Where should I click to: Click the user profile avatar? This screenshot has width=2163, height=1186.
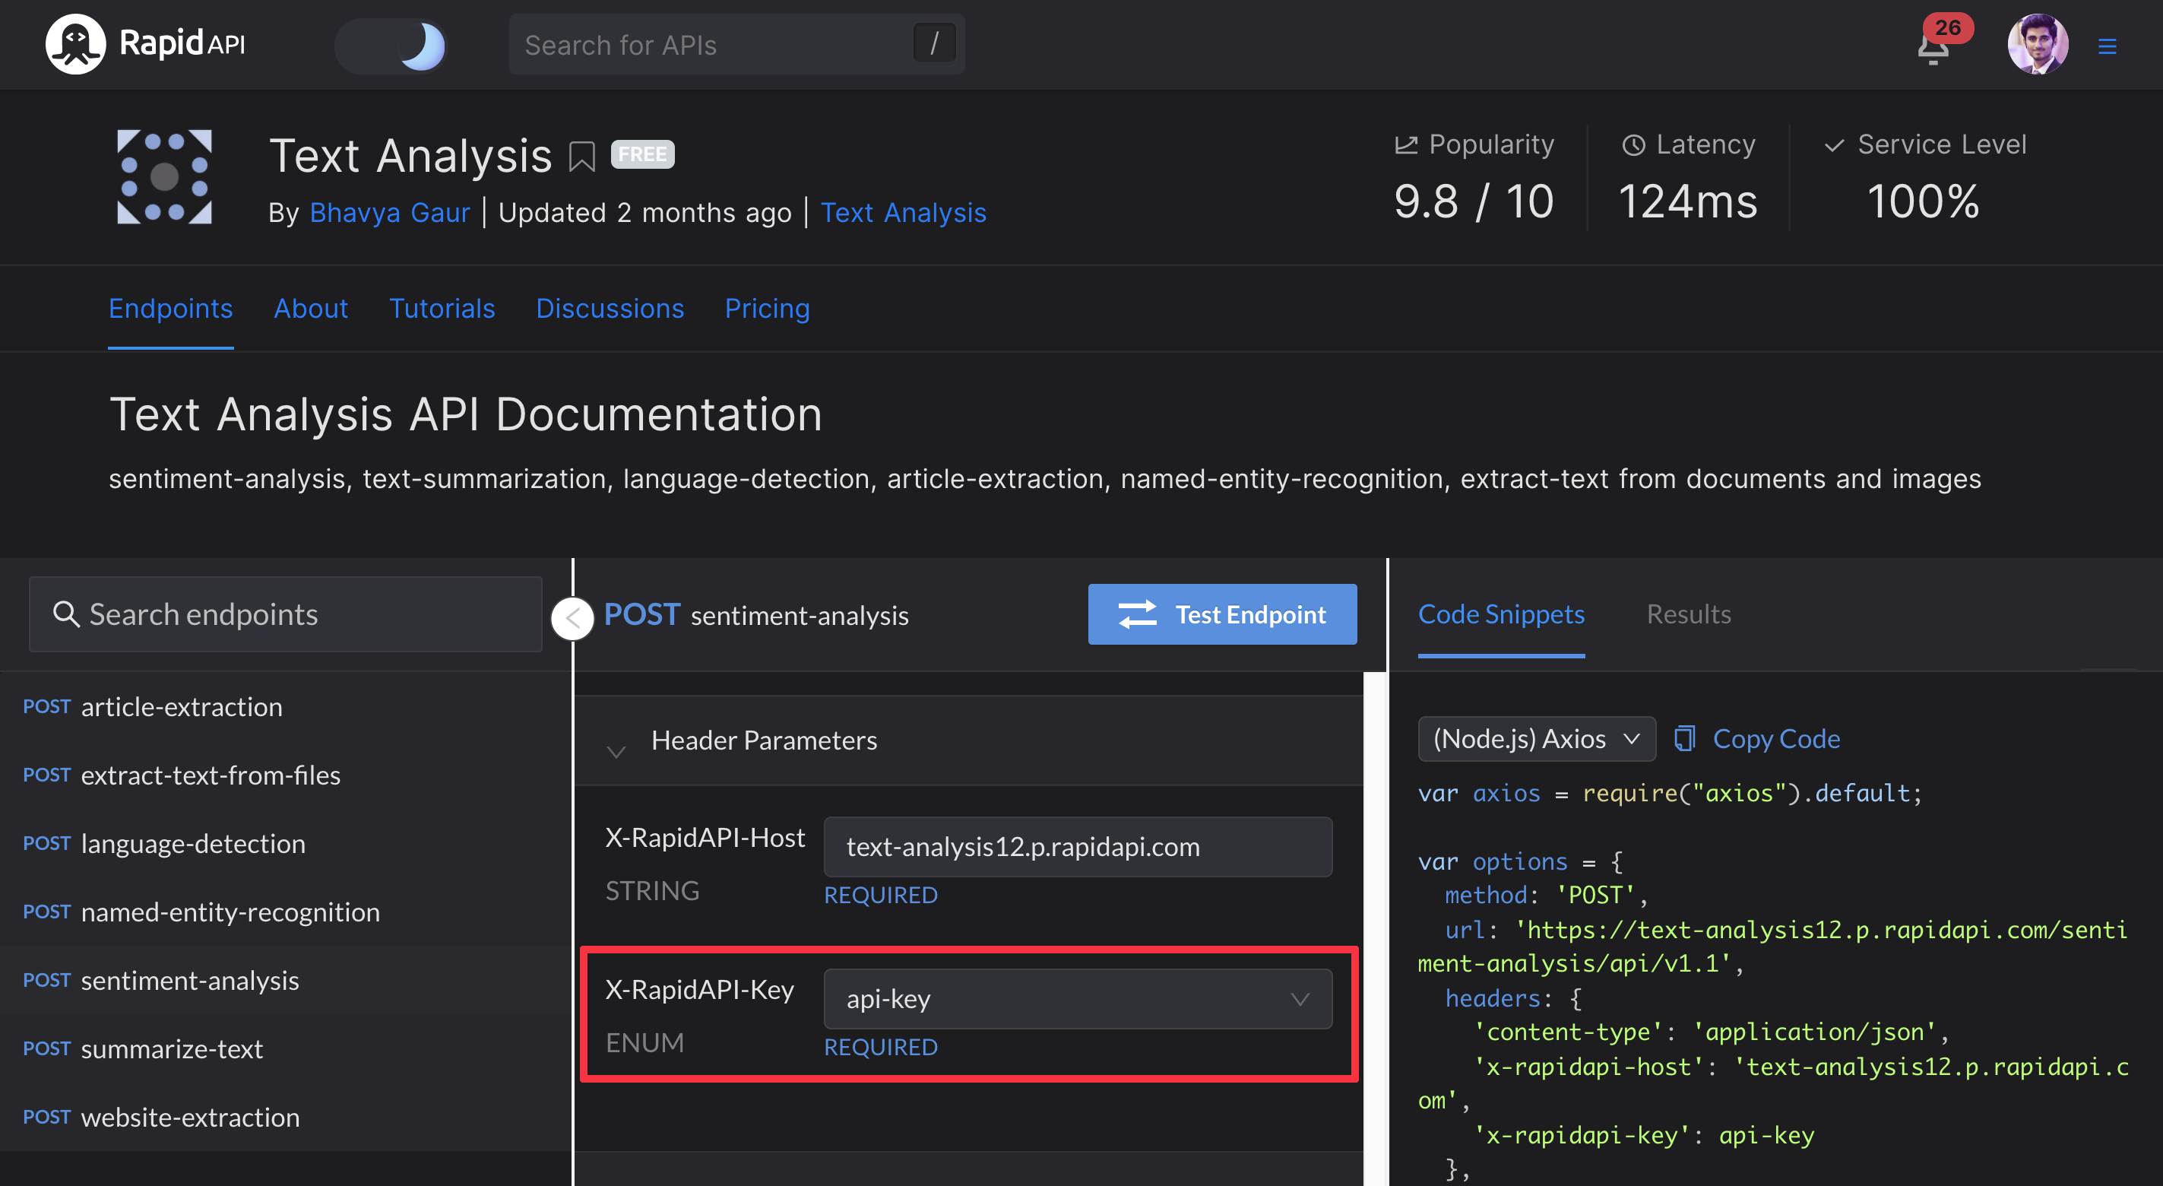coord(2037,45)
